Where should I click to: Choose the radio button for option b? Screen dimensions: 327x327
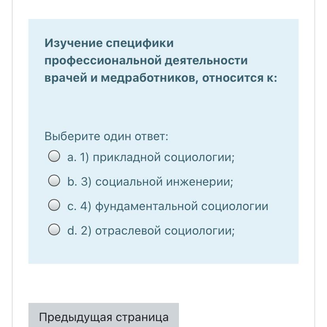click(x=54, y=181)
